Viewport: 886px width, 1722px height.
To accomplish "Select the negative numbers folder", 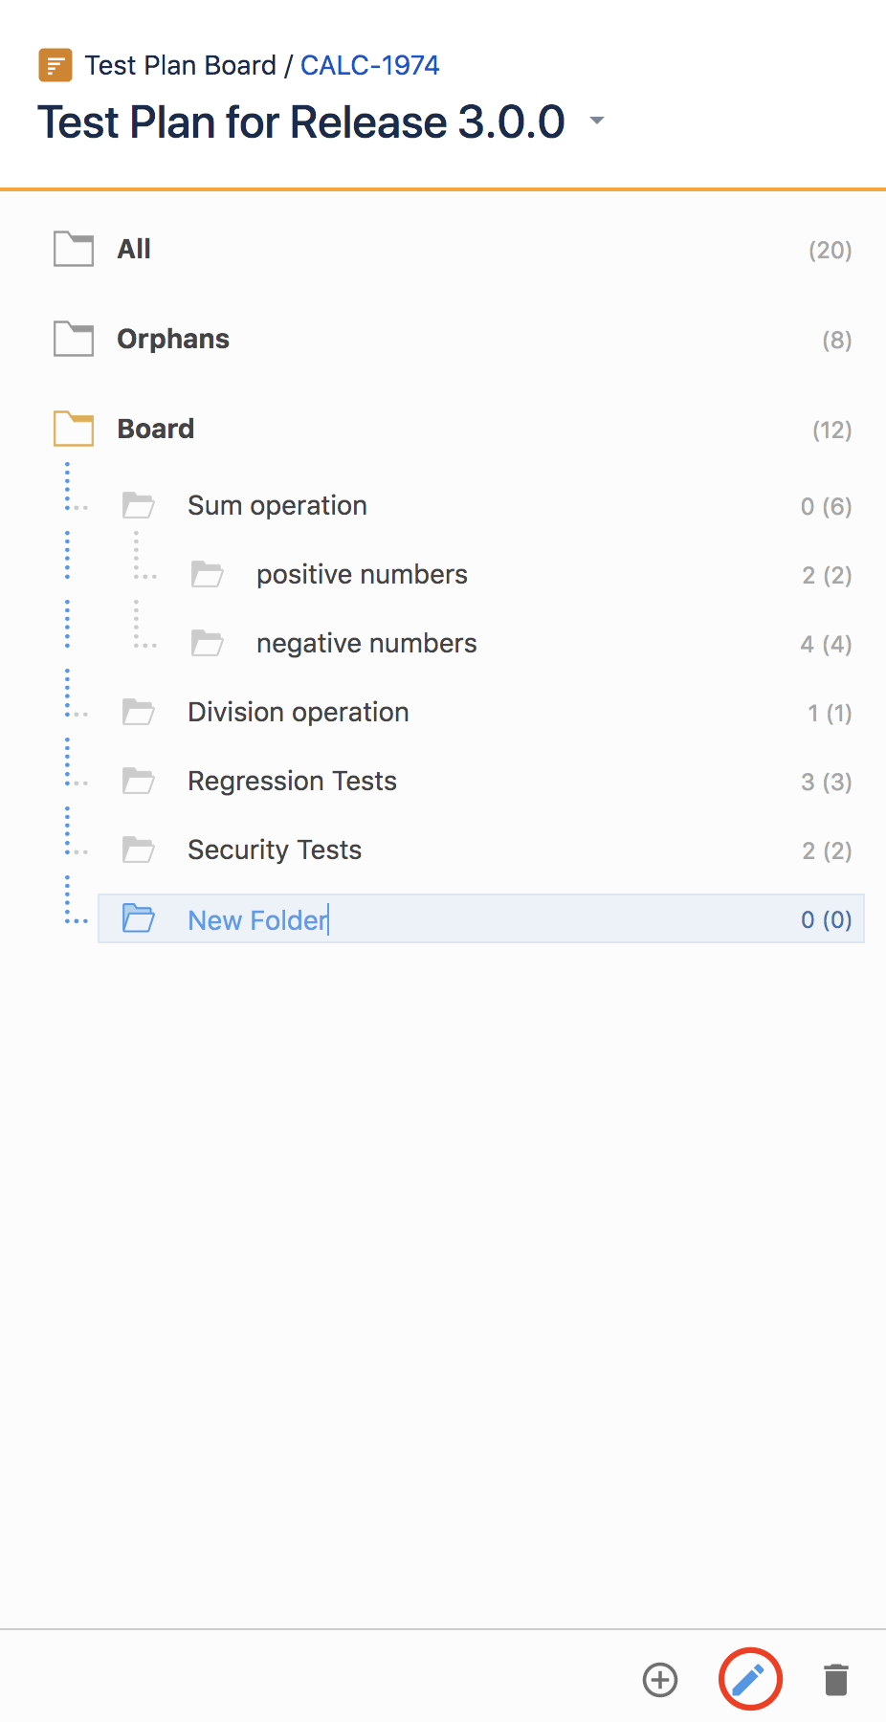I will [x=521, y=644].
